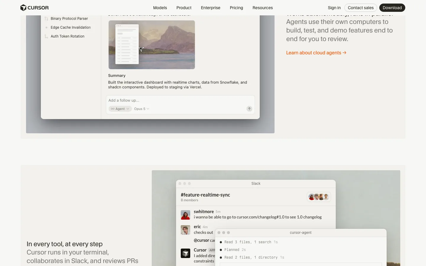Select the Auth Token Rotation task

[67, 36]
